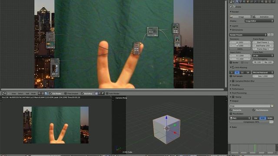Collapse the Output panel

(231, 101)
